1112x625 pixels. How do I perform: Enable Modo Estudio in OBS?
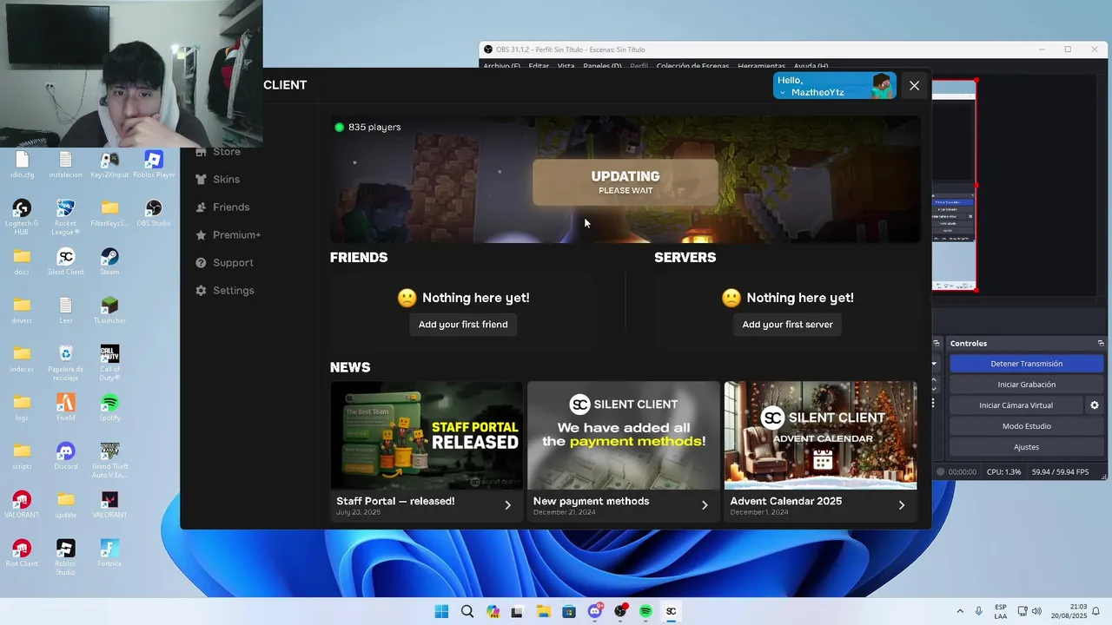click(x=1026, y=426)
